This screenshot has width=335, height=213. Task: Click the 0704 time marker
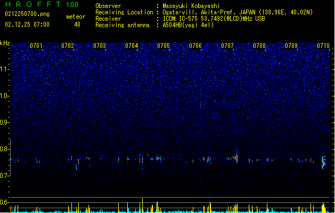[x=132, y=46]
